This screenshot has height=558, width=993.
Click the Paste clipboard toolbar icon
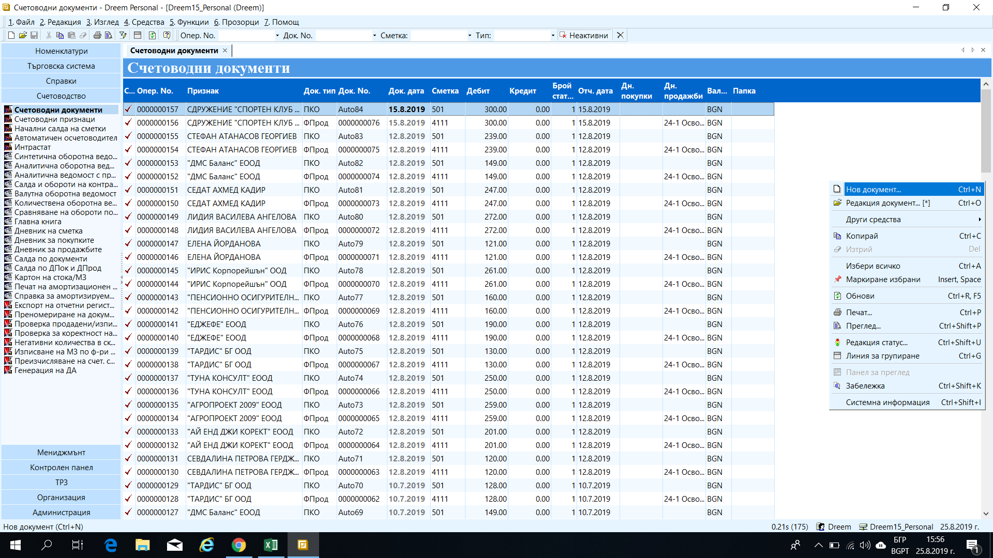tap(71, 35)
